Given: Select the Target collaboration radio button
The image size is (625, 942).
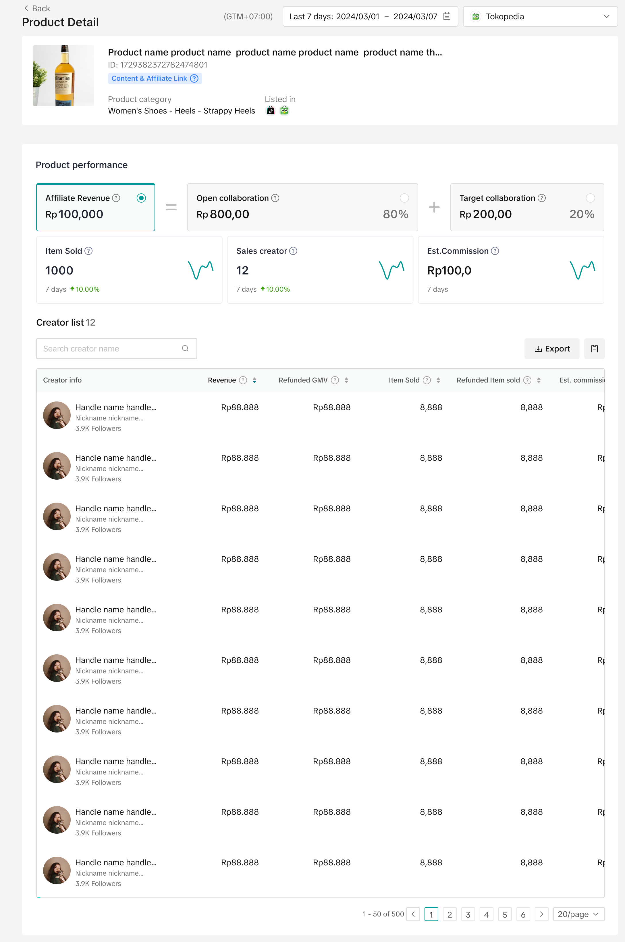Looking at the screenshot, I should [590, 198].
